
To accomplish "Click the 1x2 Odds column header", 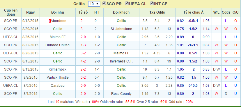I will (157, 12).
